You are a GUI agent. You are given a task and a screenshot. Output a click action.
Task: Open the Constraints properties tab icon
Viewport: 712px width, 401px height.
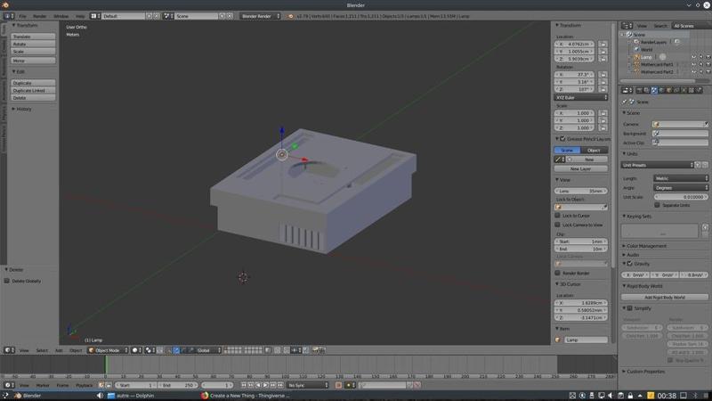click(676, 91)
